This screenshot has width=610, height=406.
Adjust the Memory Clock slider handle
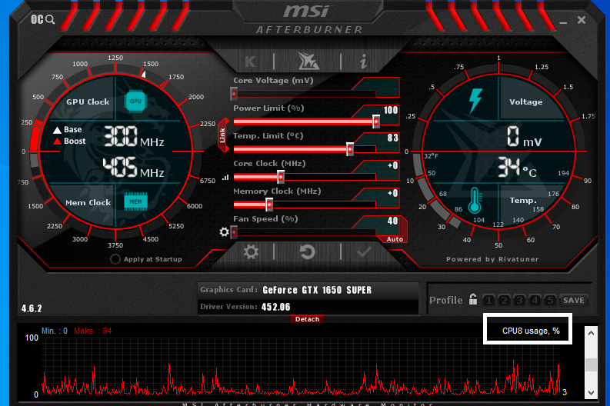coord(268,205)
